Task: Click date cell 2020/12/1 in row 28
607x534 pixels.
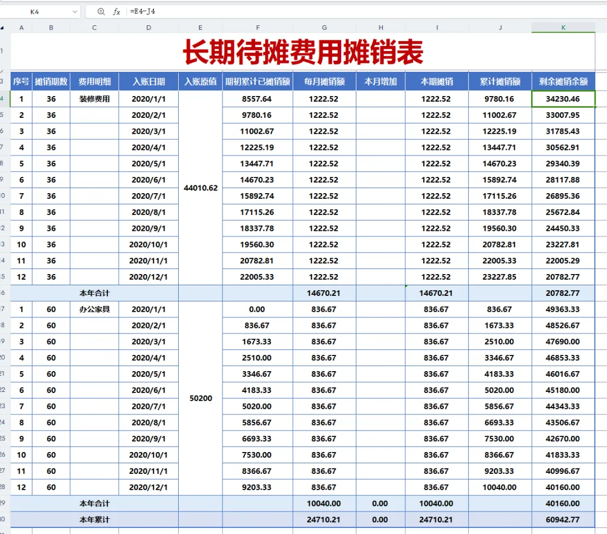Action: click(x=148, y=487)
